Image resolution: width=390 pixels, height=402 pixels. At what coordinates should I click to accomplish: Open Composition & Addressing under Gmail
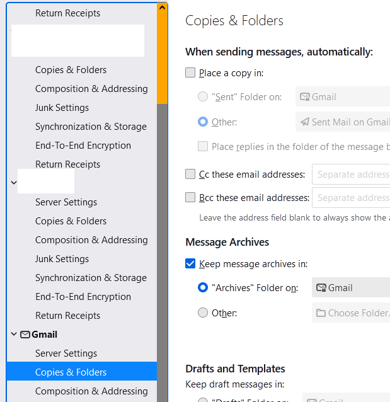(x=91, y=391)
